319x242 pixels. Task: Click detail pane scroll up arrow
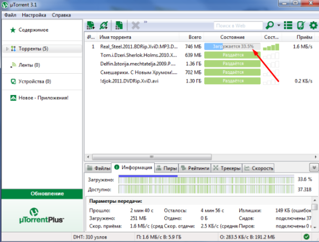click(x=315, y=200)
